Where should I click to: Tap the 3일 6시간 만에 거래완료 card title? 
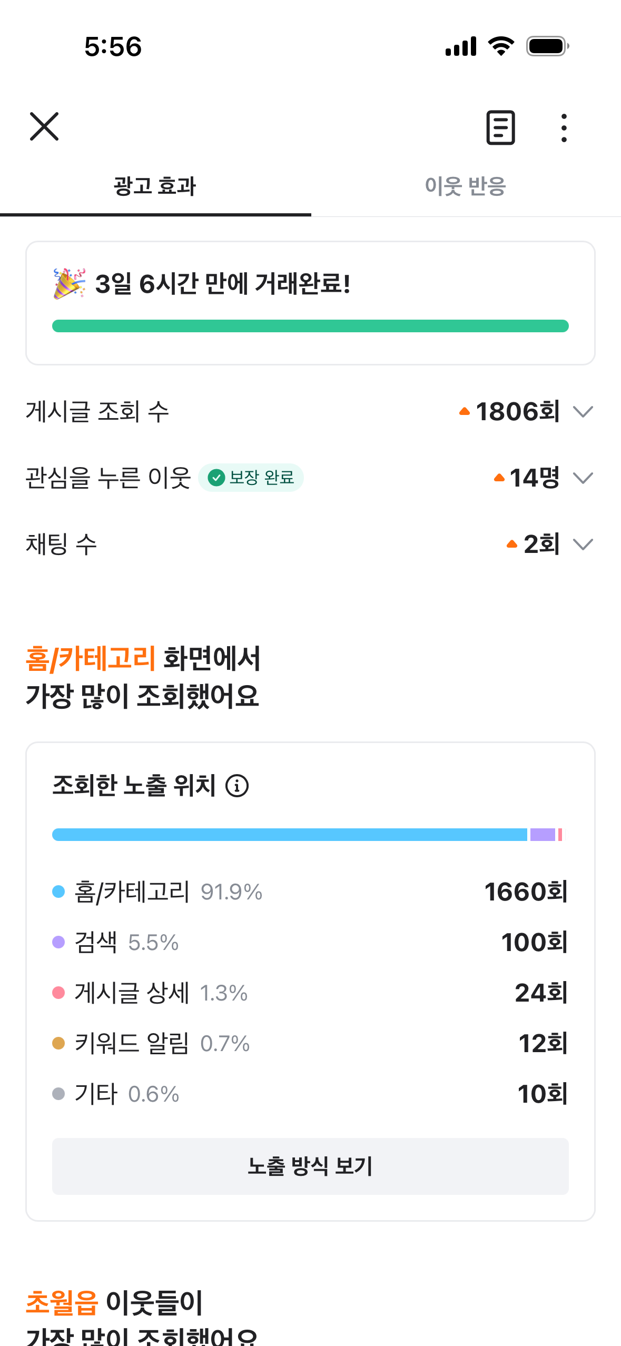223,284
